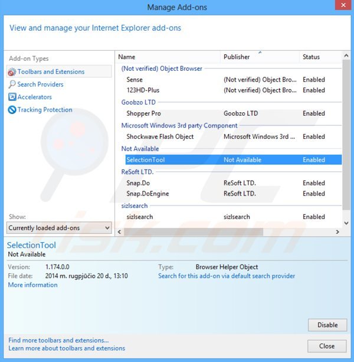Click the horizontal scrollbar right arrow
This screenshot has height=362, width=354.
coord(337,232)
